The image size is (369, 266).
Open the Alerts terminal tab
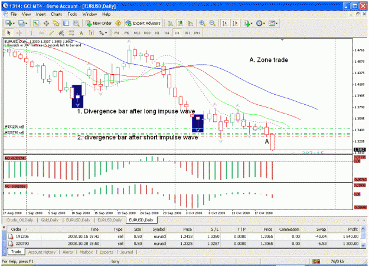coord(67,252)
